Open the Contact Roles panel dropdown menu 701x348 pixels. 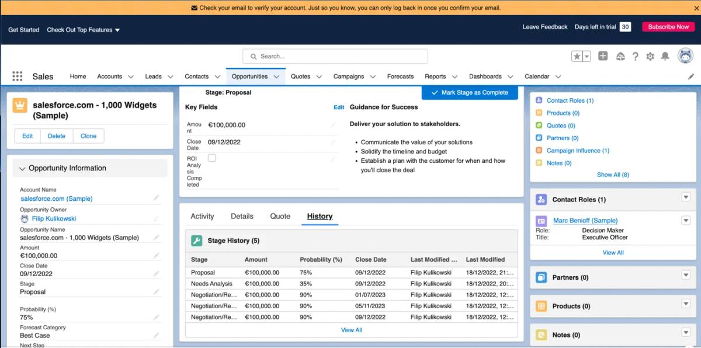pos(686,197)
